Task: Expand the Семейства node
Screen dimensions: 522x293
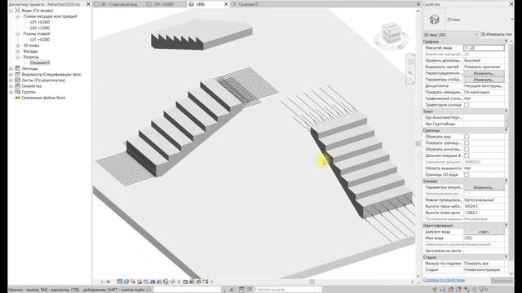Action: point(11,86)
